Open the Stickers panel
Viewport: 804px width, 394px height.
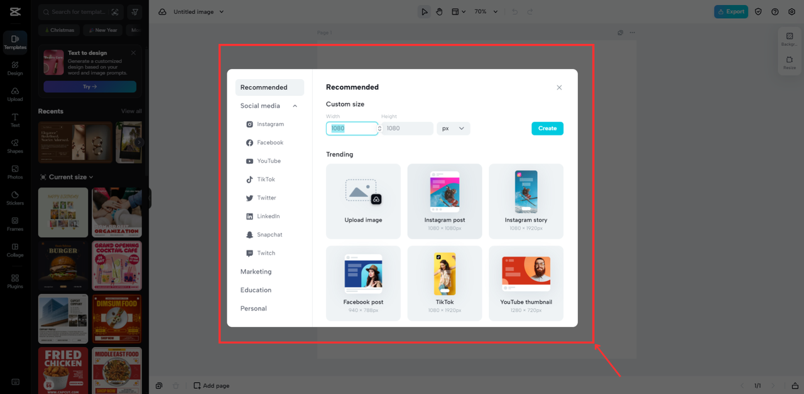[x=15, y=198]
